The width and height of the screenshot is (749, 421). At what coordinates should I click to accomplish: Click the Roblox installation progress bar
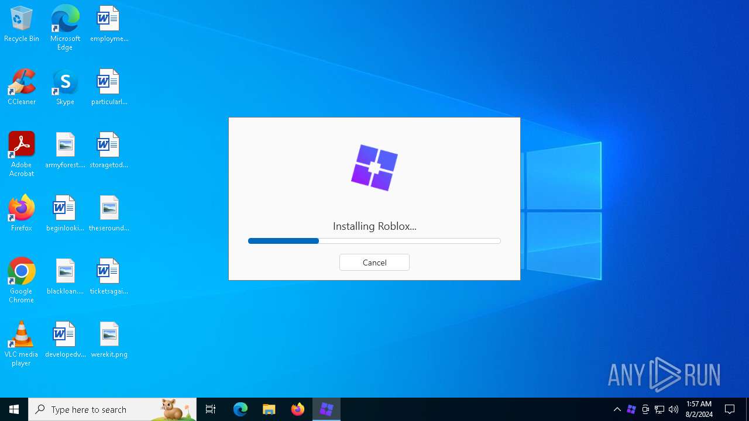374,241
